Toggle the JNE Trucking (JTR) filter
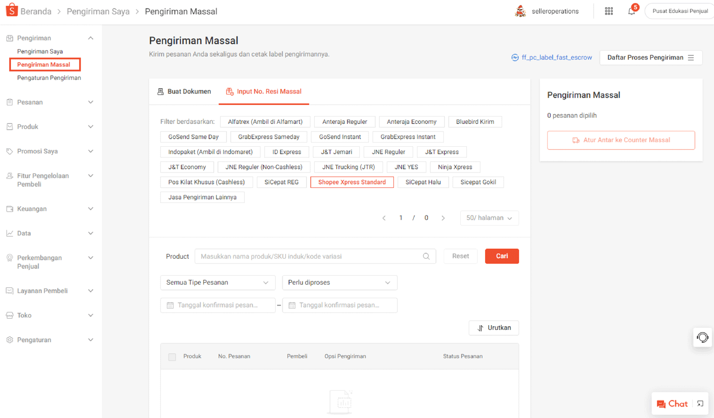The height and width of the screenshot is (418, 714). point(348,167)
